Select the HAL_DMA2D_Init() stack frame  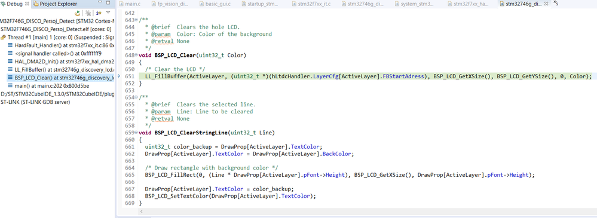(x=61, y=62)
